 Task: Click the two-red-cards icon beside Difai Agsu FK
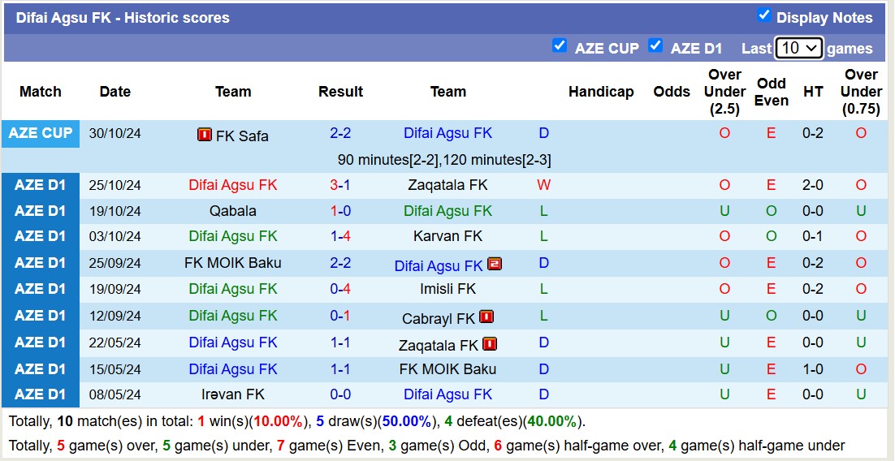[495, 264]
